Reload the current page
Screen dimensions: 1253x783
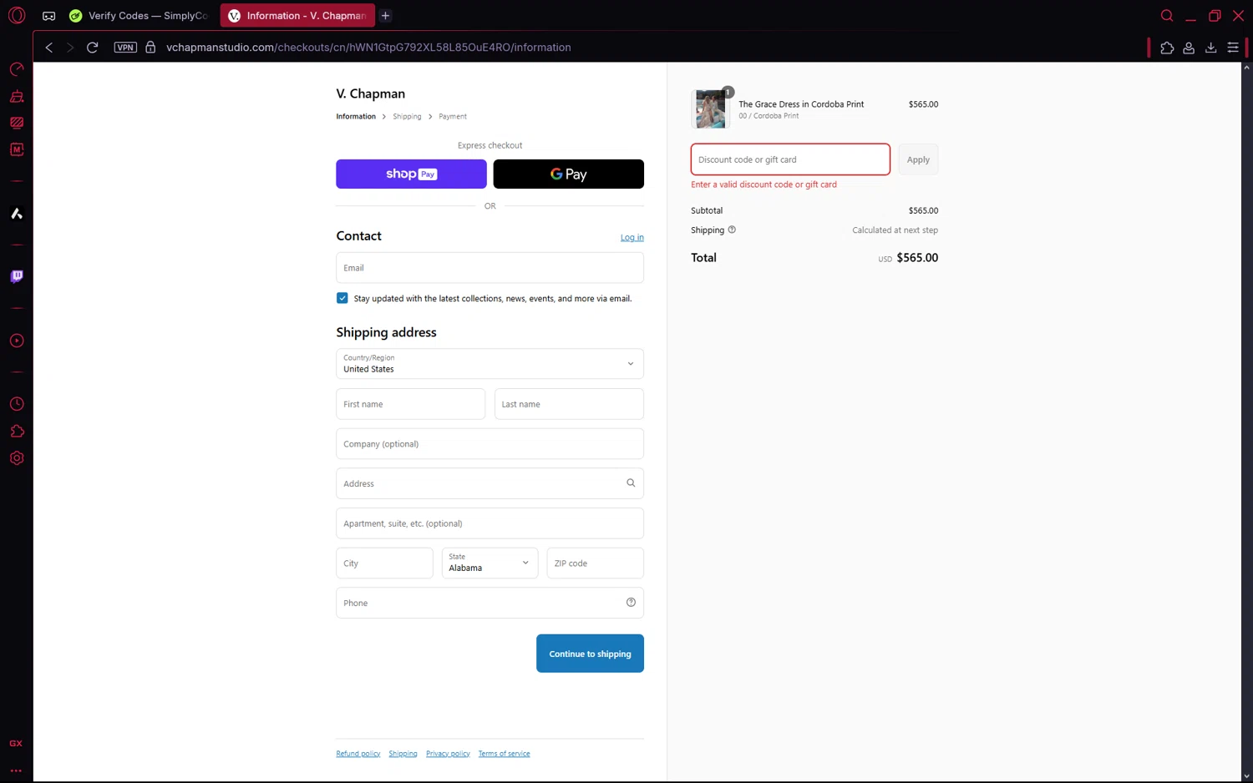coord(93,48)
